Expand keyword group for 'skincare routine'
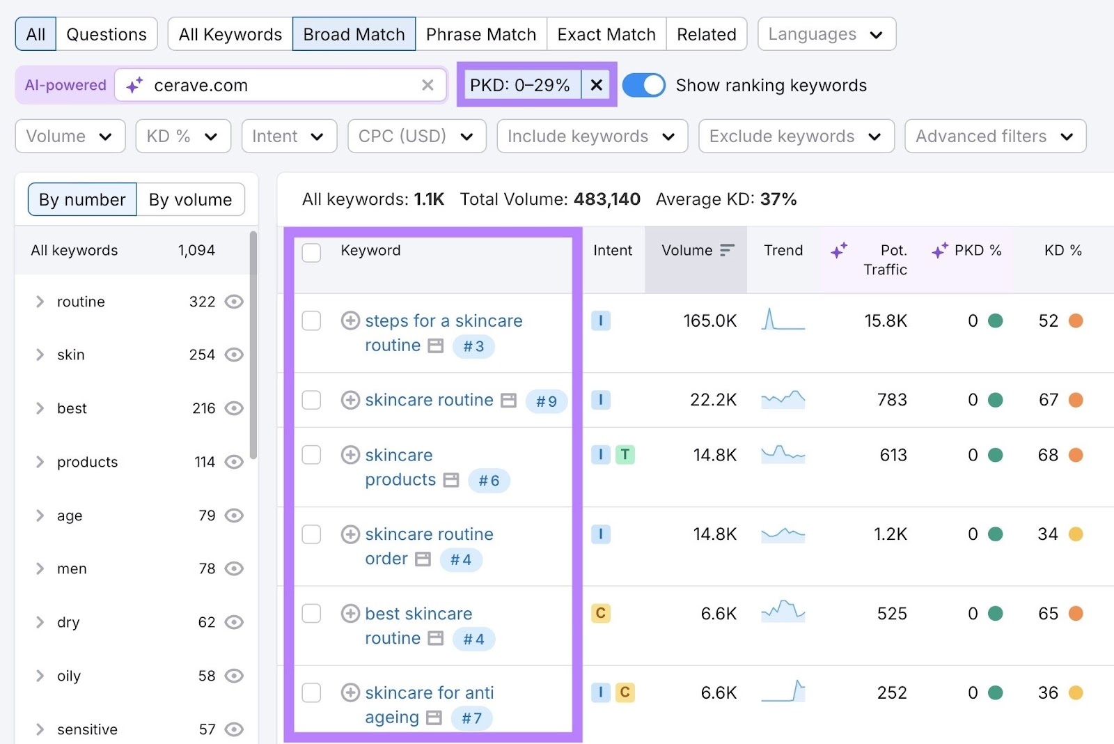Viewport: 1114px width, 744px height. pos(350,401)
